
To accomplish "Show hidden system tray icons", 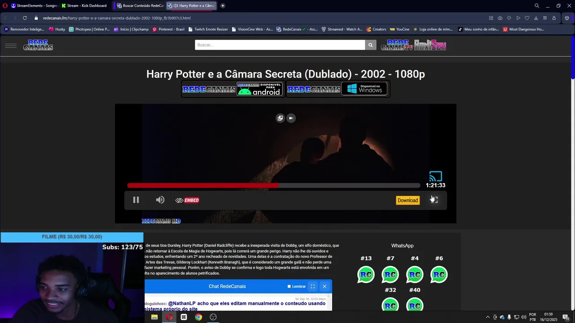I will (488, 317).
